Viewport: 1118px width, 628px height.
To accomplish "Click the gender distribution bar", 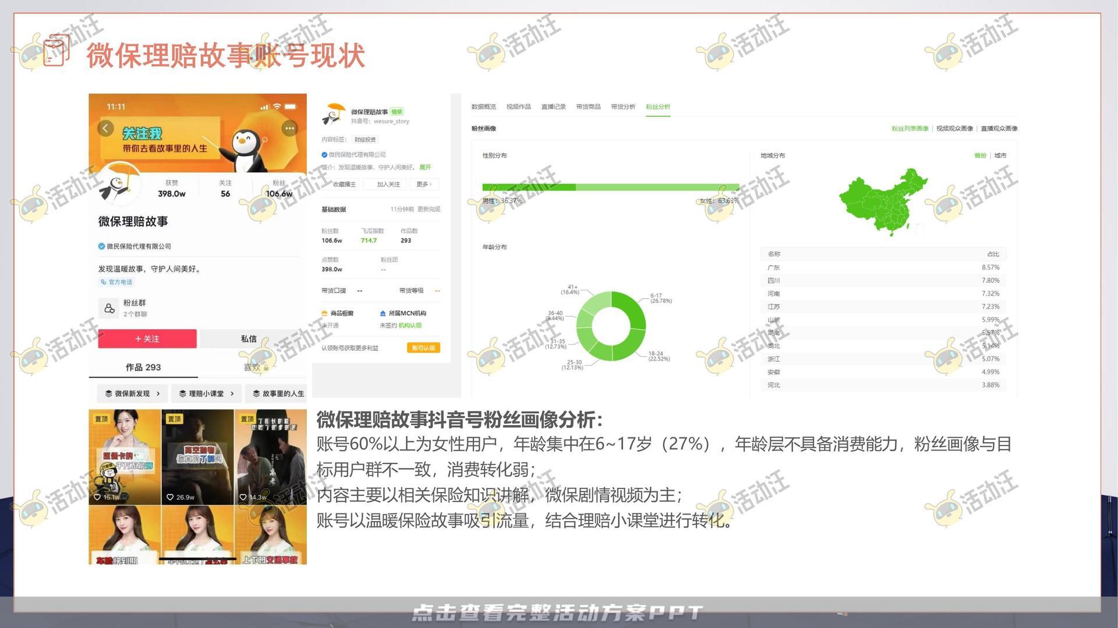I will pyautogui.click(x=610, y=187).
